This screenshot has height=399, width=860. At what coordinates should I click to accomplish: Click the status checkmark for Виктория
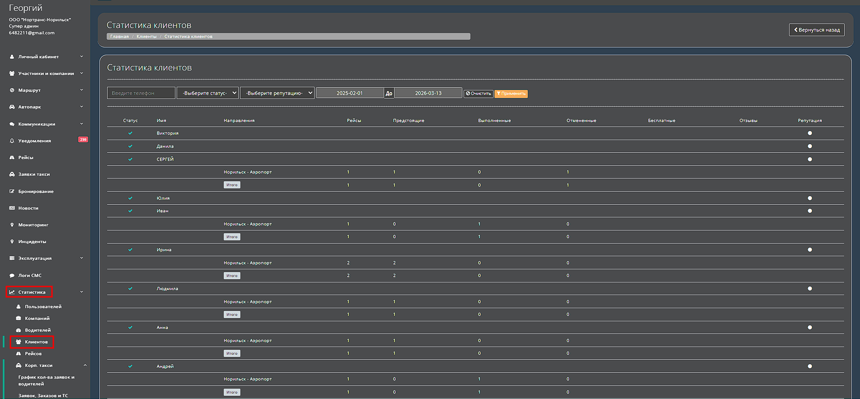[x=130, y=133]
